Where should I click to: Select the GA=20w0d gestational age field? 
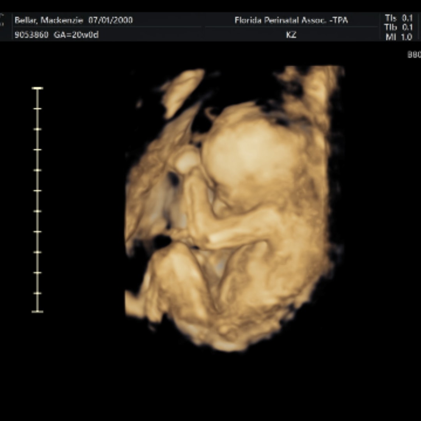point(76,35)
